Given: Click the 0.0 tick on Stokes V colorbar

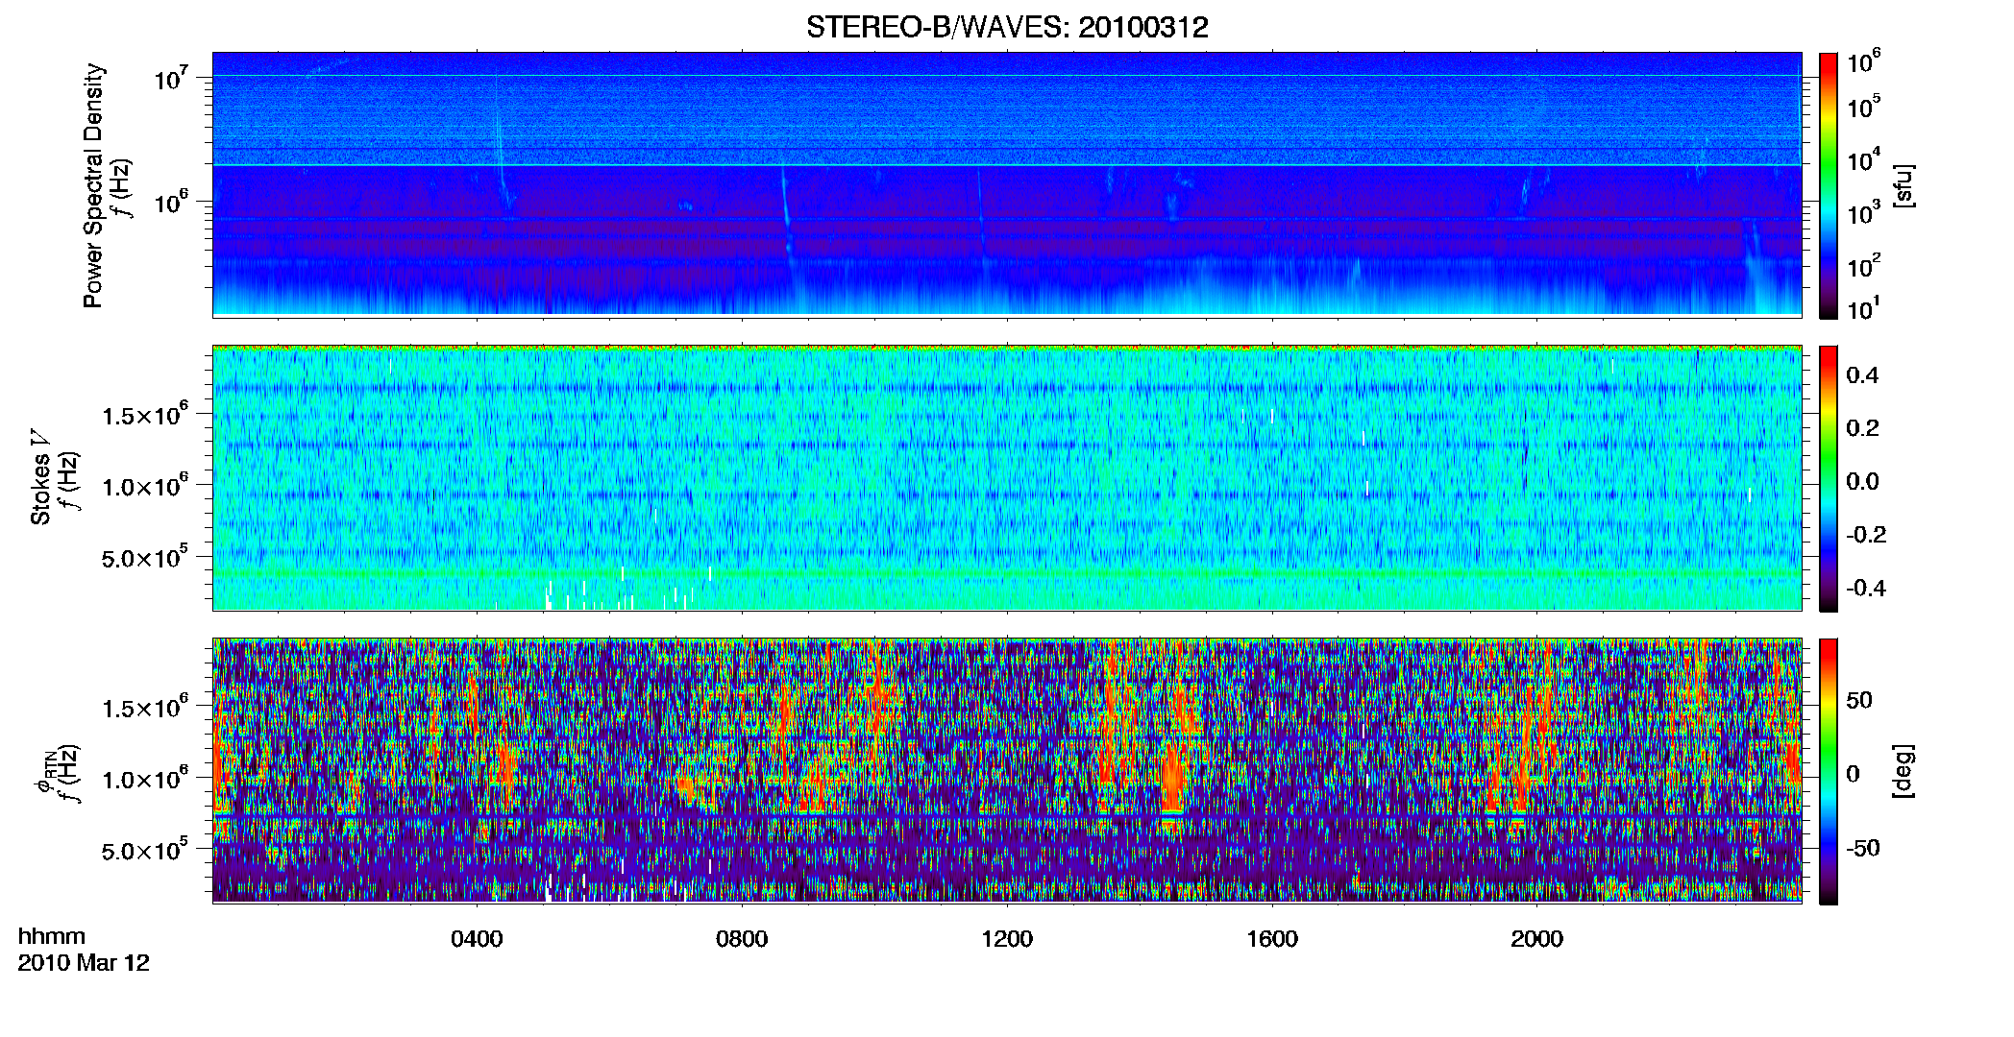Looking at the screenshot, I should pos(1862,482).
